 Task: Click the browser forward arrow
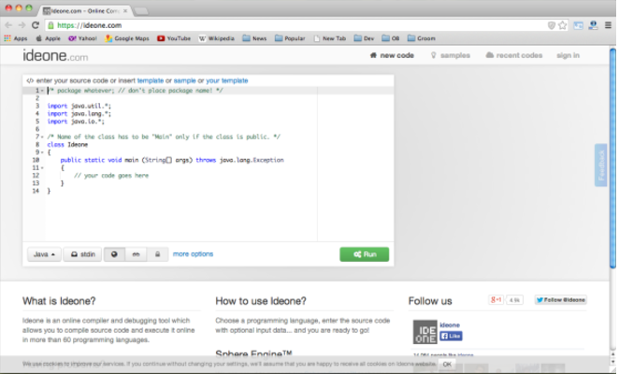point(22,25)
